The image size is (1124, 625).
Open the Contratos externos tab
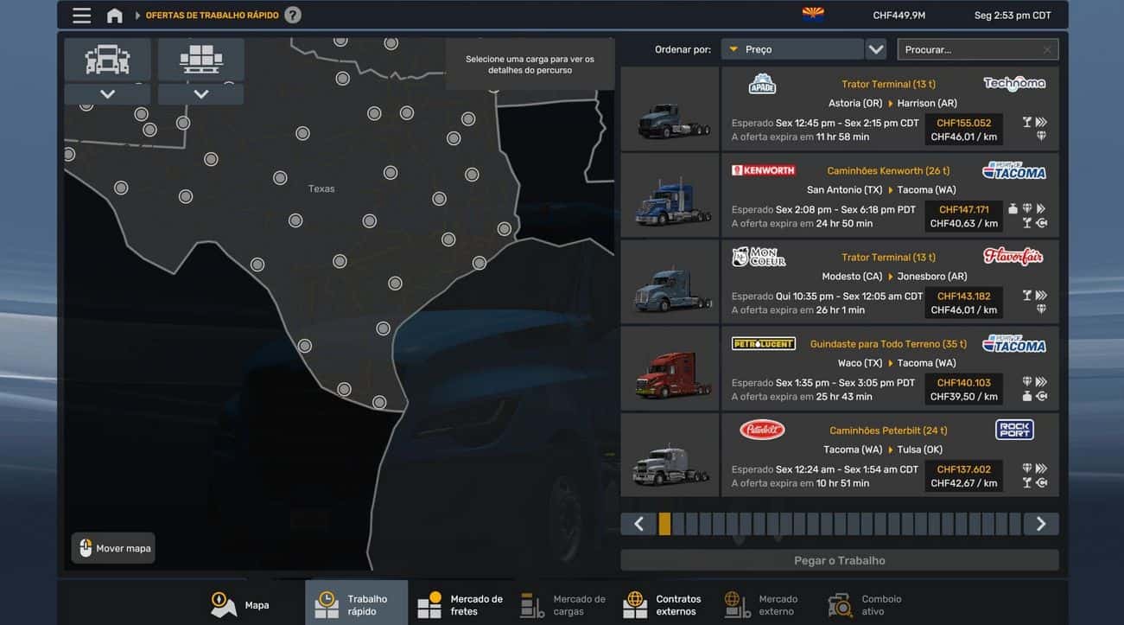664,604
